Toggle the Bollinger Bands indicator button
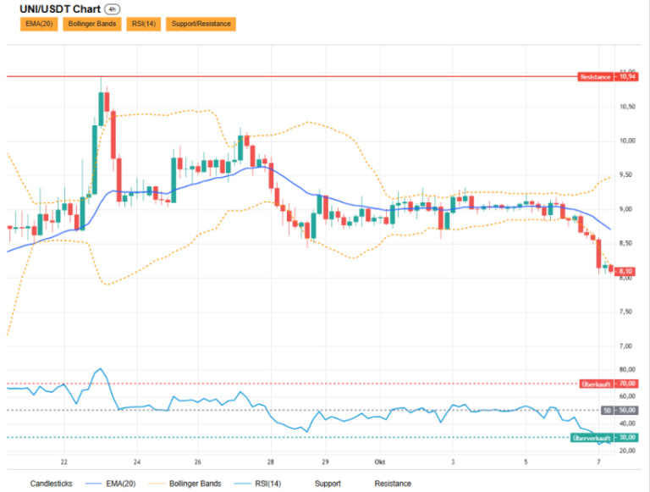 pyautogui.click(x=92, y=24)
